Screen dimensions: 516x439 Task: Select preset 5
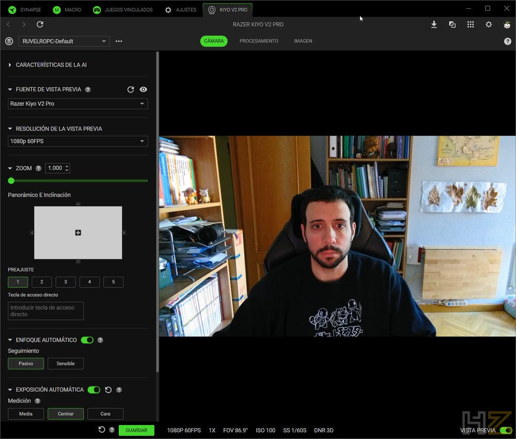[114, 282]
